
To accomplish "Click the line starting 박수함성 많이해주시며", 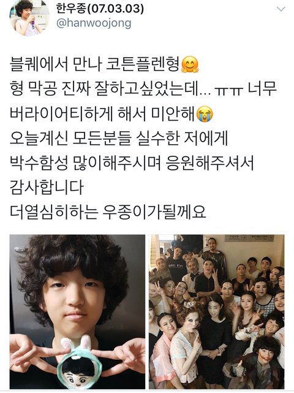I will 132,163.
